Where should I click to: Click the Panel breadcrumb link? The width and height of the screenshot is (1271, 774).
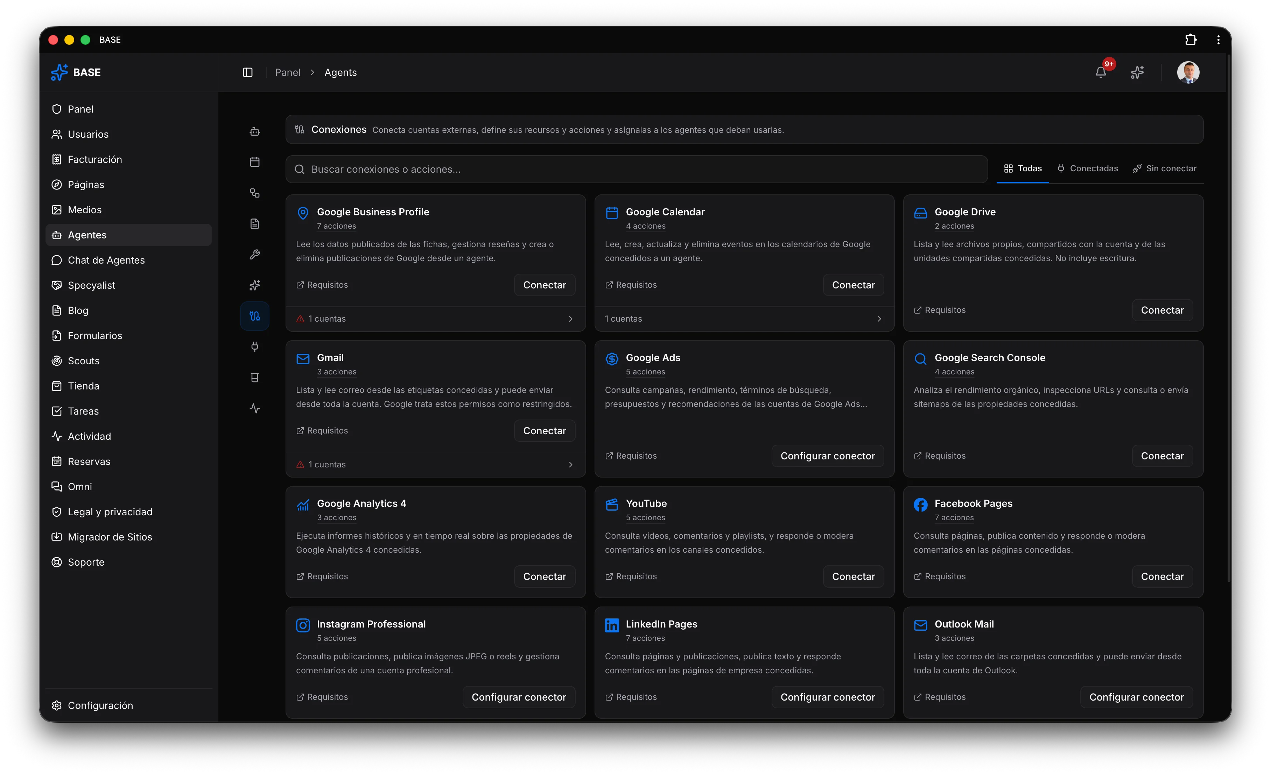point(287,73)
